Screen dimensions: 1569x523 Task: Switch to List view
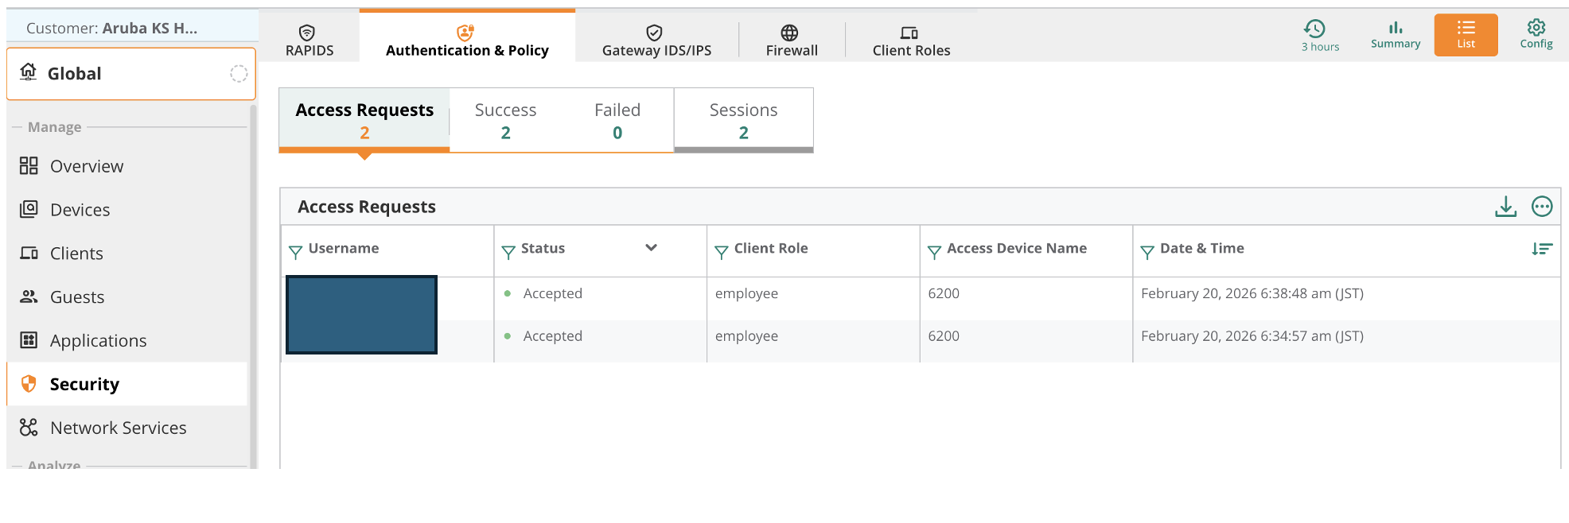coord(1466,35)
